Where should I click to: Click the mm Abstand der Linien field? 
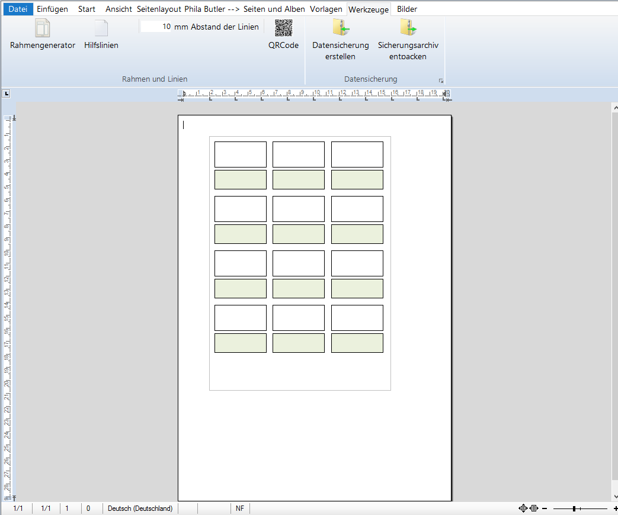[x=156, y=27]
